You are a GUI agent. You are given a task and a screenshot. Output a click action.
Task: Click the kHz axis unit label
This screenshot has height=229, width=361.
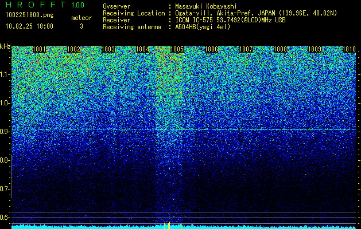tap(5, 46)
